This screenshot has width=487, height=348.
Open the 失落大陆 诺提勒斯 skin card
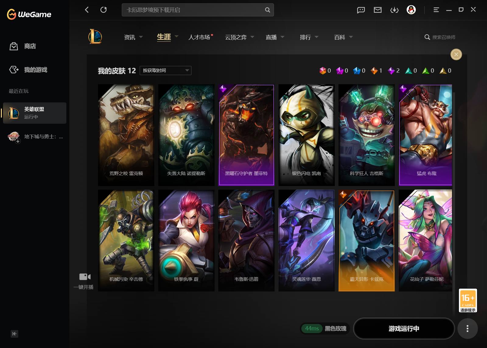(x=186, y=135)
